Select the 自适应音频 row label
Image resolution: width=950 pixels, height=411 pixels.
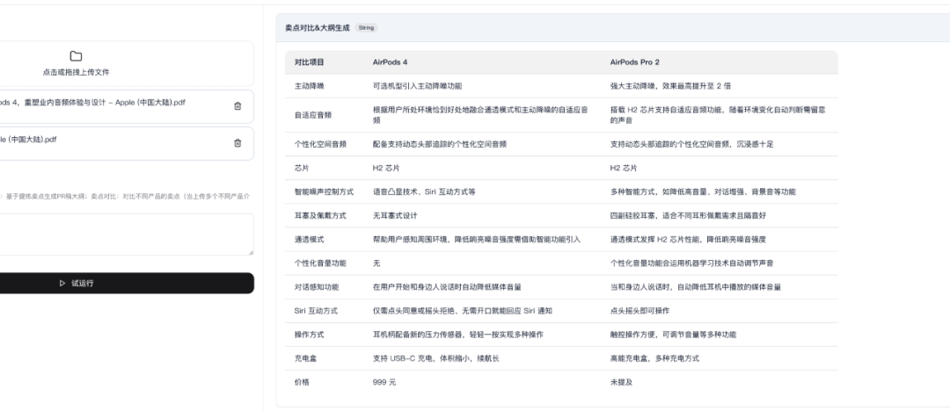pos(313,115)
